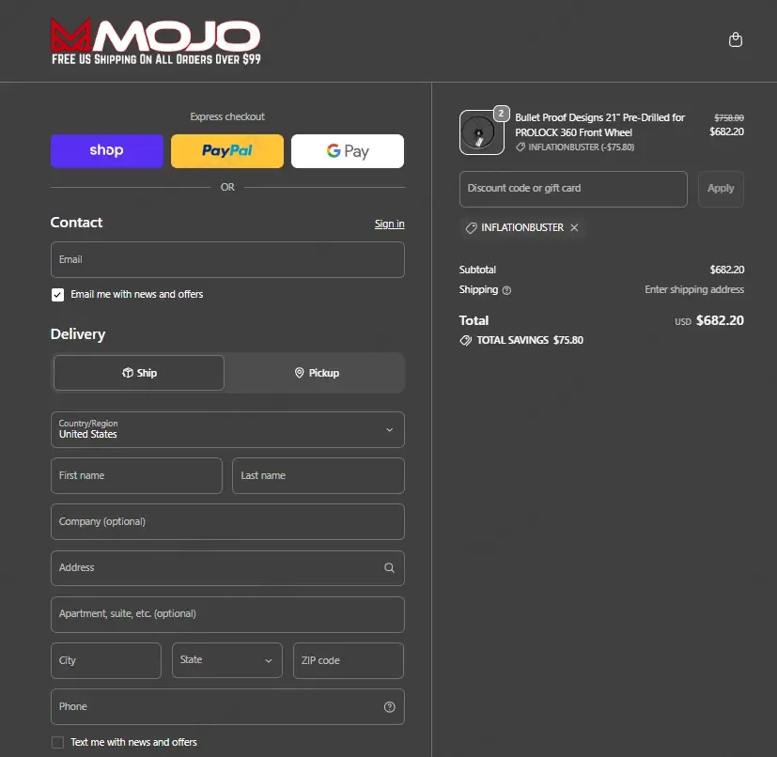The image size is (777, 757).
Task: Focus the Last name field
Action: click(x=319, y=475)
